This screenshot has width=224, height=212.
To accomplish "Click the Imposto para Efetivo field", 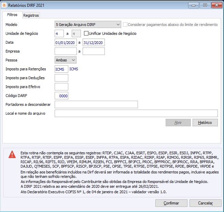I will pyautogui.click(x=61, y=87).
